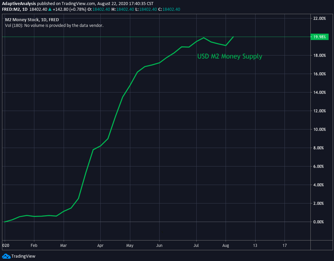The width and height of the screenshot is (334, 261).
Task: Click the 2.00% axis label
Action: click(319, 203)
